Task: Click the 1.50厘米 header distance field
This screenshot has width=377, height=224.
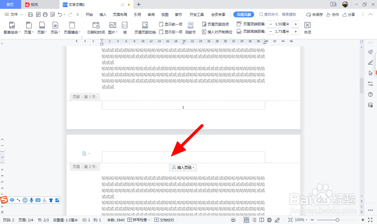Action: [283, 24]
